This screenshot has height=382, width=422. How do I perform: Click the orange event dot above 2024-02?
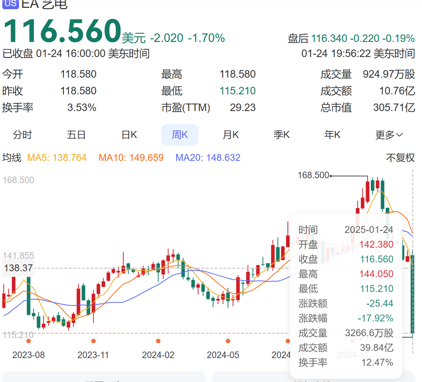coord(158,341)
